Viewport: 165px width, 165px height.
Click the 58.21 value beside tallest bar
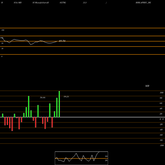point(66,97)
